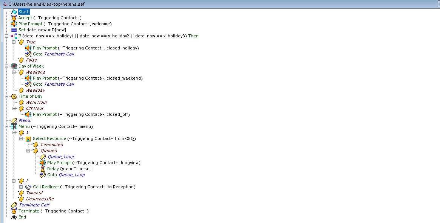Select the Terminate Call label
Viewport: 440px width, 223px height.
(34, 205)
